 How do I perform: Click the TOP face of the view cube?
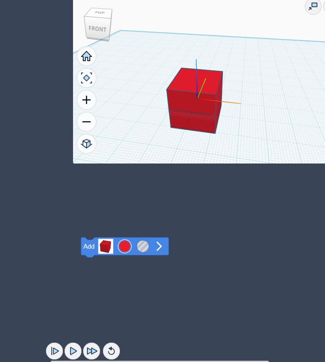tap(99, 13)
